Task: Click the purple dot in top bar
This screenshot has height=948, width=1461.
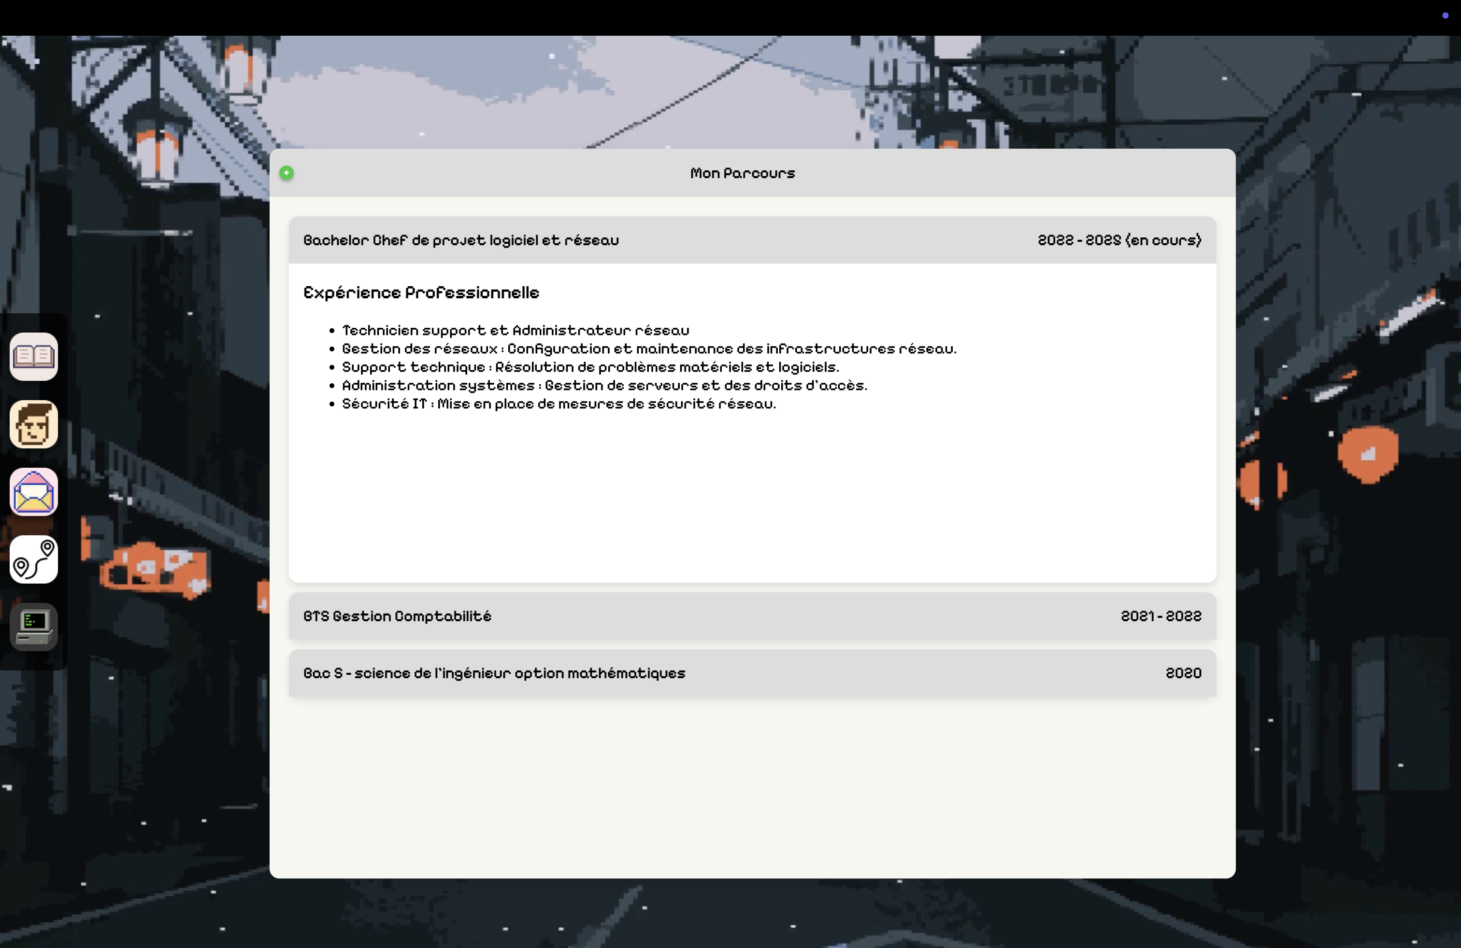Action: click(1445, 15)
